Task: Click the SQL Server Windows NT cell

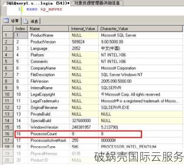Action: (140, 75)
